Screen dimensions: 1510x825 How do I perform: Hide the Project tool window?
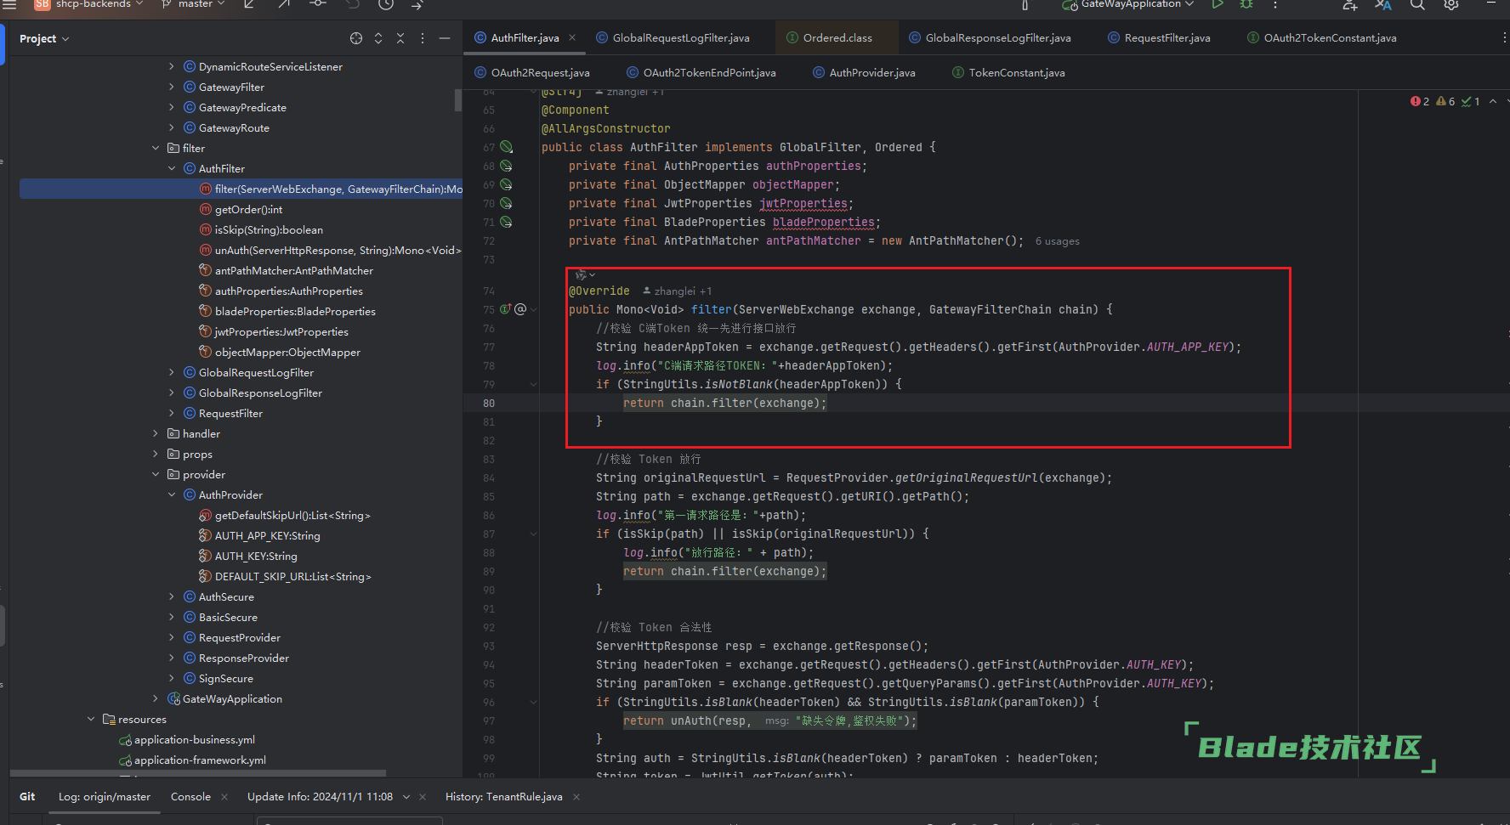tap(445, 38)
